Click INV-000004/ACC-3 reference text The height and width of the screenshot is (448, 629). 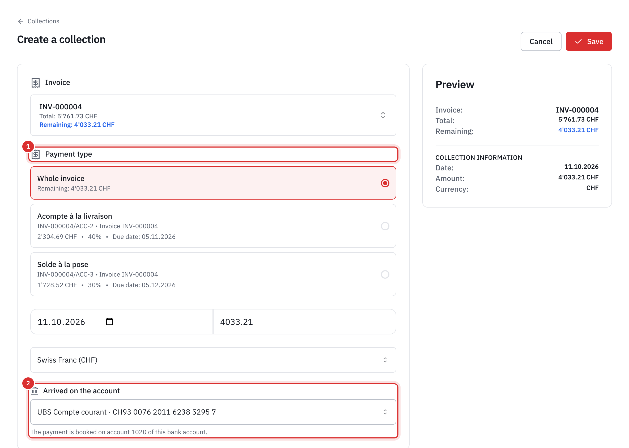pos(65,274)
